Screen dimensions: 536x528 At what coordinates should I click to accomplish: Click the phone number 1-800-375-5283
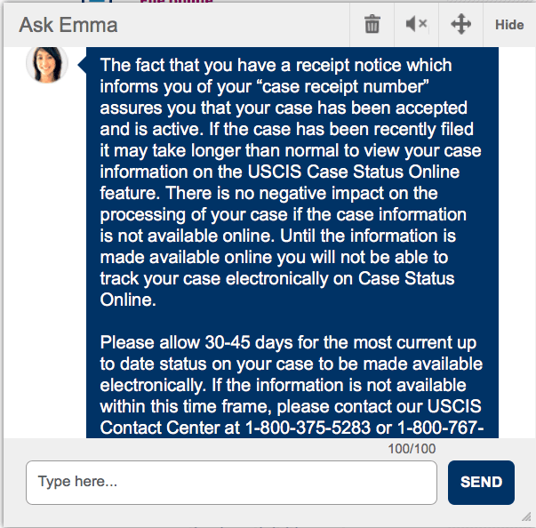tap(308, 428)
